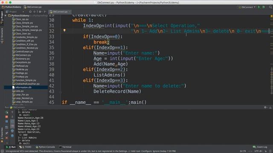Click the down stack trace arrow
Screen dimensions: 273x153
coord(12,117)
